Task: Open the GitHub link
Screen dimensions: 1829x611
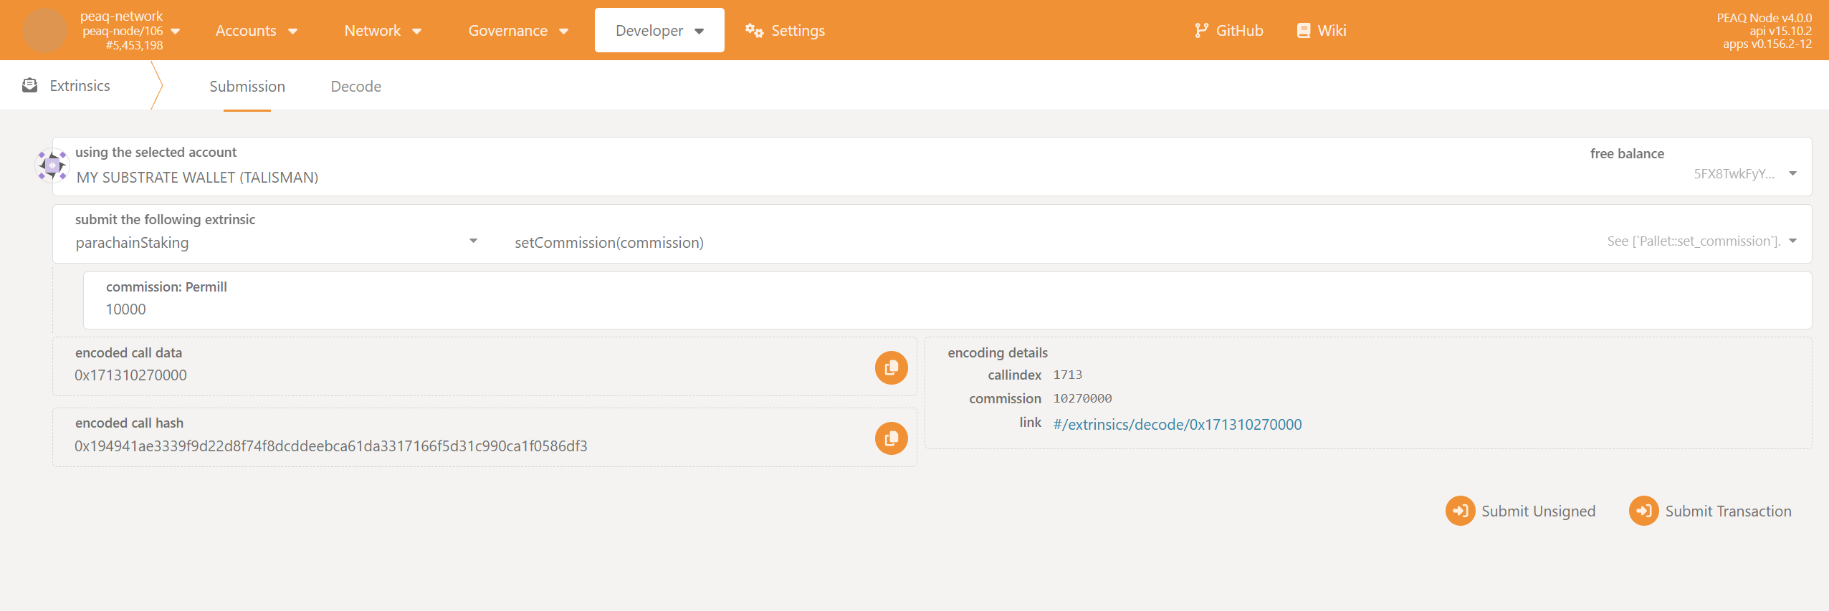Action: pyautogui.click(x=1228, y=30)
